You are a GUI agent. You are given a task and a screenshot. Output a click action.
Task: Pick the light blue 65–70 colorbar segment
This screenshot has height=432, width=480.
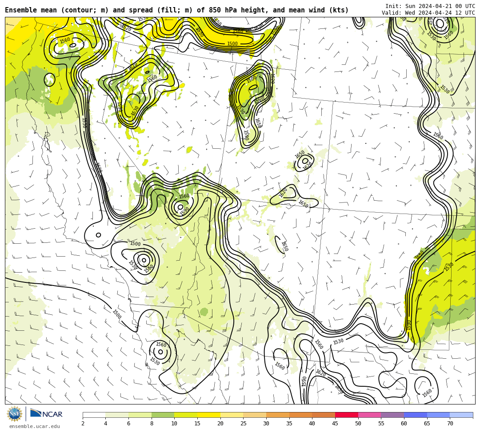click(x=438, y=415)
